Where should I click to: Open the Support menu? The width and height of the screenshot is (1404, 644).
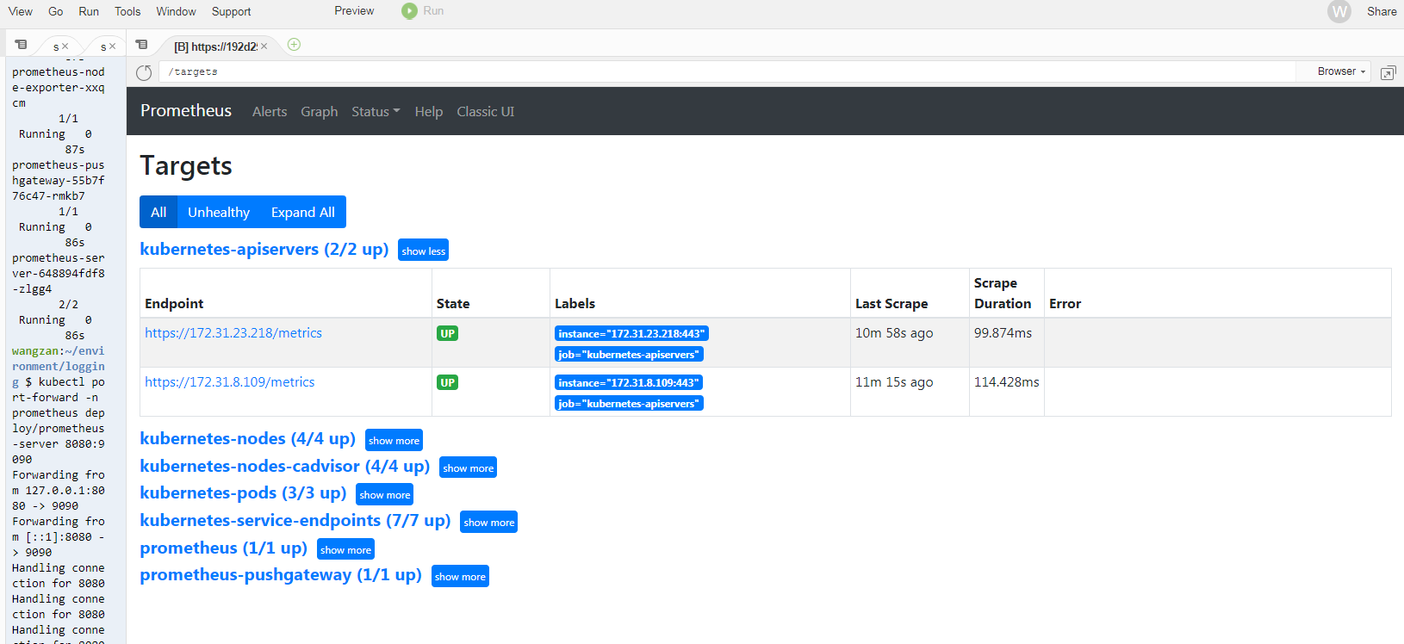click(x=231, y=11)
